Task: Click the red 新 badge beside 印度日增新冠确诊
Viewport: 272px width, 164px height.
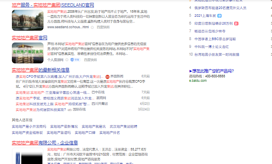Action: click(236, 24)
